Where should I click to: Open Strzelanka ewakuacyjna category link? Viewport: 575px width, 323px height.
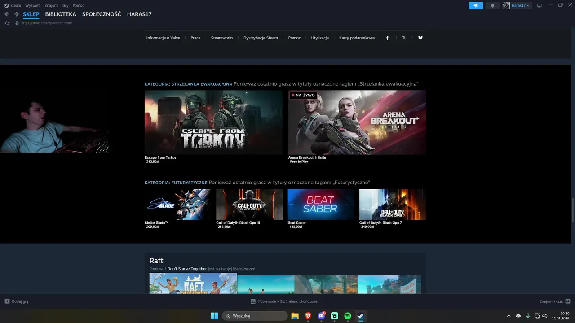[x=188, y=84]
